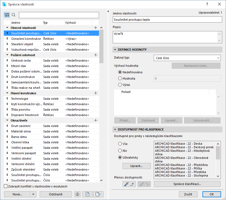Collapse the DOSTUPNOST PRO KLASIFIKACE section
The image size is (226, 200).
click(x=115, y=129)
